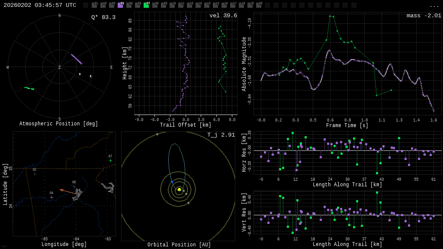This screenshot has width=443, height=249.
Task: Enable the station 01 box in top bar
Action: point(94,5)
